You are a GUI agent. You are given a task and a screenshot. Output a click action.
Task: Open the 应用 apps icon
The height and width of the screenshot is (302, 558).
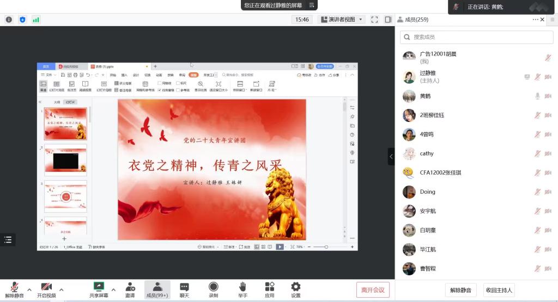point(269,289)
